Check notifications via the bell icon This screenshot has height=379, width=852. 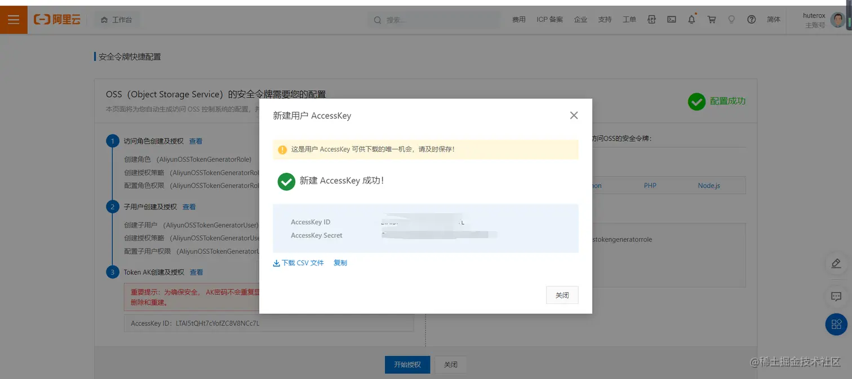point(691,19)
